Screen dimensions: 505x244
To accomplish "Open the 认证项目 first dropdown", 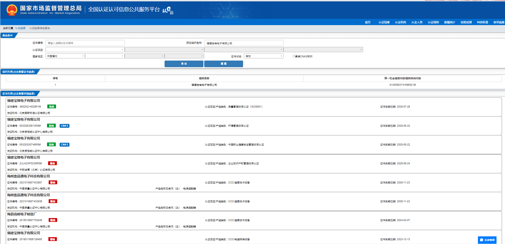I will tap(85, 50).
